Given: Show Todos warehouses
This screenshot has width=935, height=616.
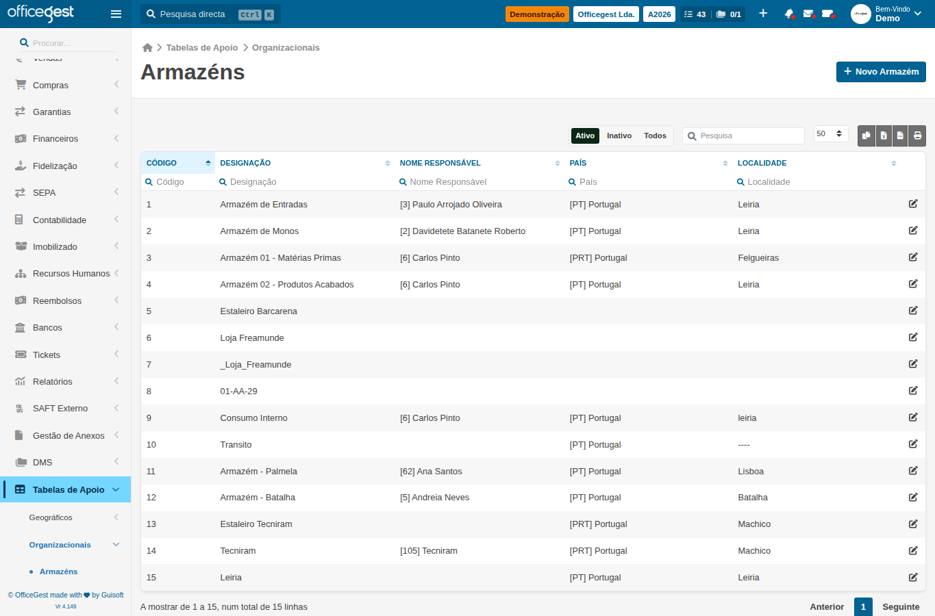Looking at the screenshot, I should (x=655, y=136).
